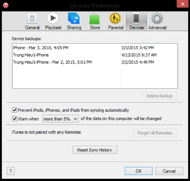Viewport: 190px width, 181px height.
Task: Open the Store preferences pane
Action: (x=95, y=21)
